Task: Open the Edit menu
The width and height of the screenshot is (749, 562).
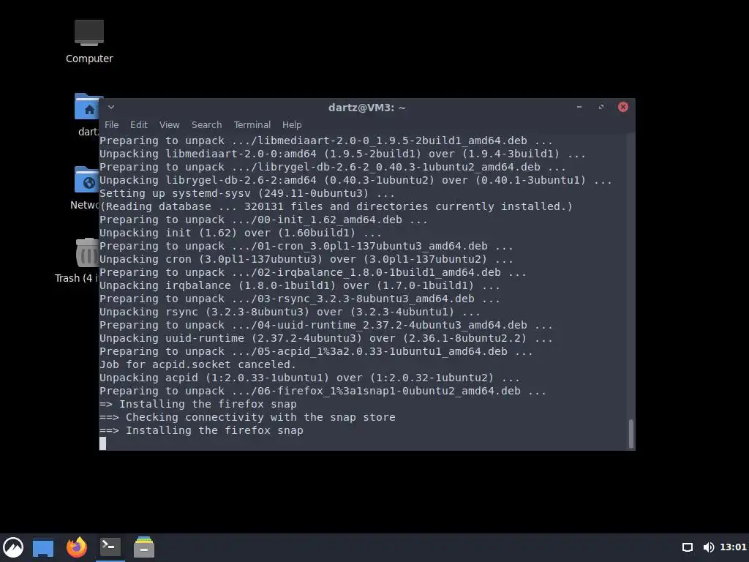Action: pyautogui.click(x=138, y=124)
